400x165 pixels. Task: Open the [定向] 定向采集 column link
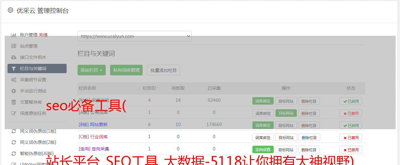94,149
